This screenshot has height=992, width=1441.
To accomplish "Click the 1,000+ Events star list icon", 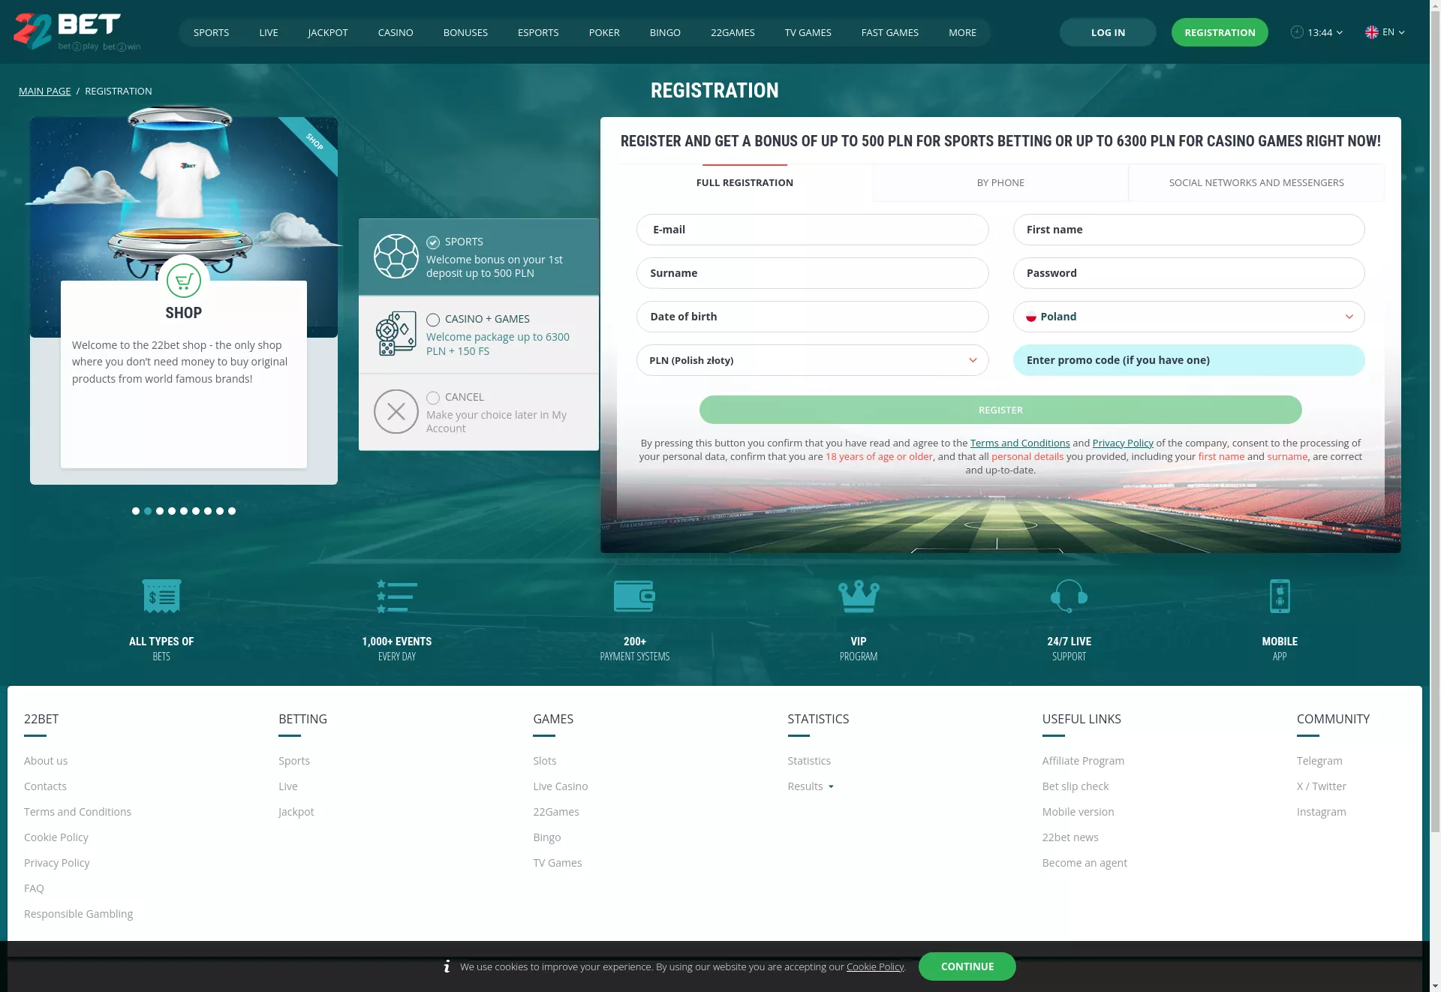I will pyautogui.click(x=397, y=597).
